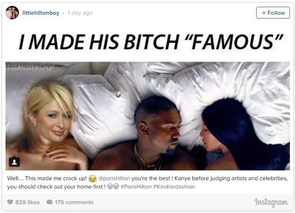Click the 'I MADE HIS BITCH FAMOUS' headline
Image resolution: width=295 pixels, height=213 pixels.
coord(151,42)
